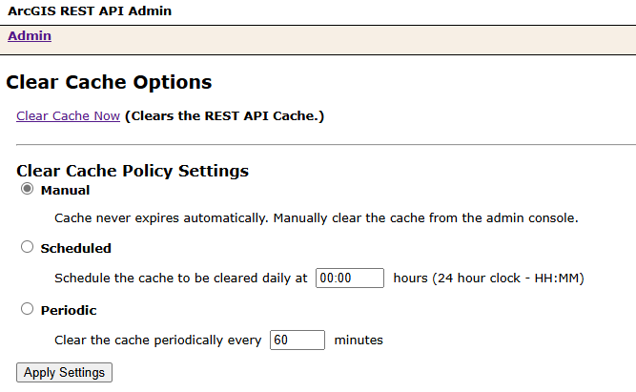The height and width of the screenshot is (392, 636).
Task: Click the "Cache never expires automatically" description
Action: click(x=316, y=218)
